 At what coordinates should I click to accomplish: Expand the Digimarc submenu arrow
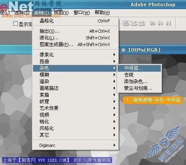pos(114,145)
